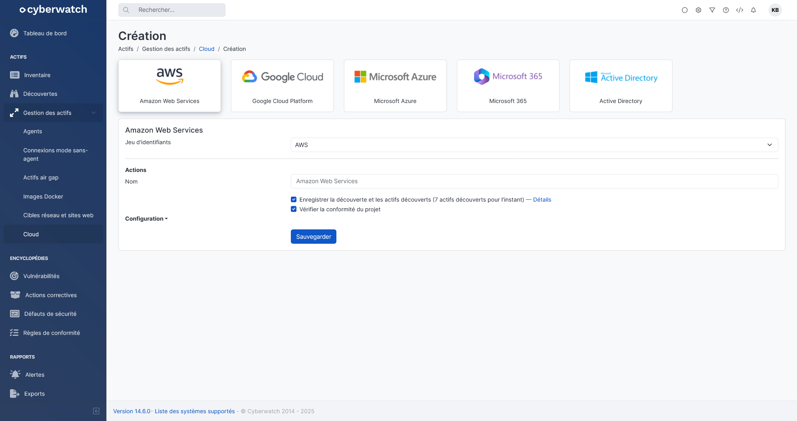Click the Défauts de sécurité monitor icon
This screenshot has height=421, width=797.
click(15, 314)
